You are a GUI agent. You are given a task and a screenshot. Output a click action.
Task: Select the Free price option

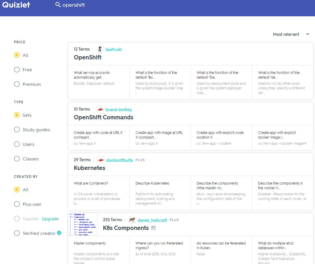pyautogui.click(x=17, y=70)
